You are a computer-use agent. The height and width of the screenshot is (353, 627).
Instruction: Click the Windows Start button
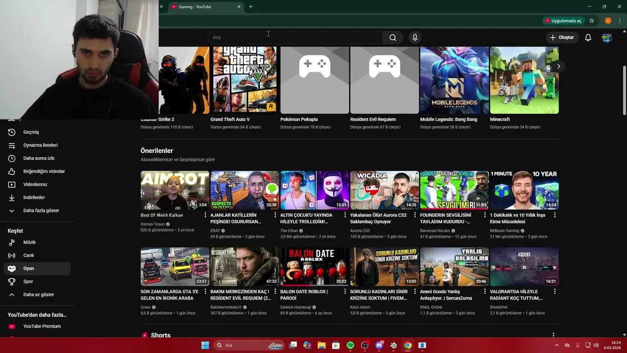point(205,345)
